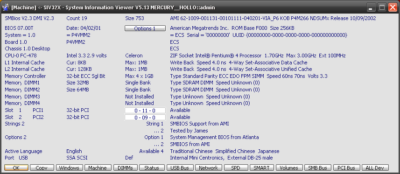Viewport: 400px width, 174px height.
Task: Click the 'PCI2' slot label
Action: (x=38, y=117)
